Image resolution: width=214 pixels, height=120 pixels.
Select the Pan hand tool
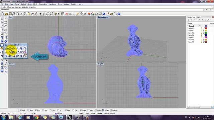pos(36,14)
